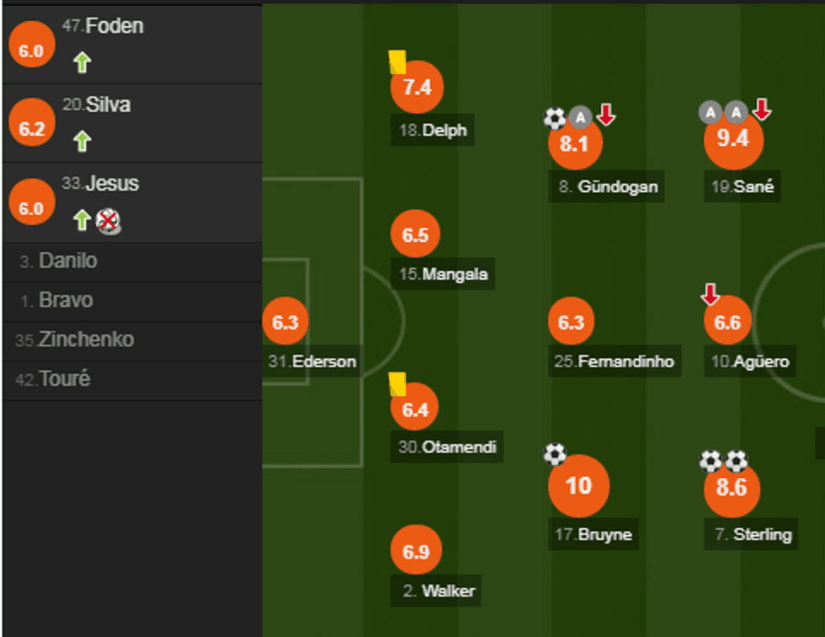825x637 pixels.
Task: Click Jesus's missed chance icon
Action: [x=108, y=221]
